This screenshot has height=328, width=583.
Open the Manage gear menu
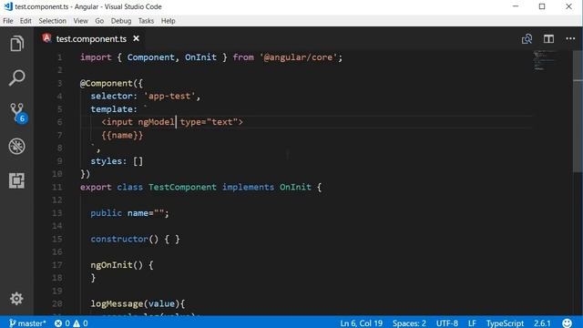[16, 299]
